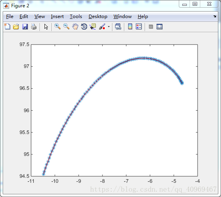Open the Desktop menu
221x197 pixels.
pos(98,17)
